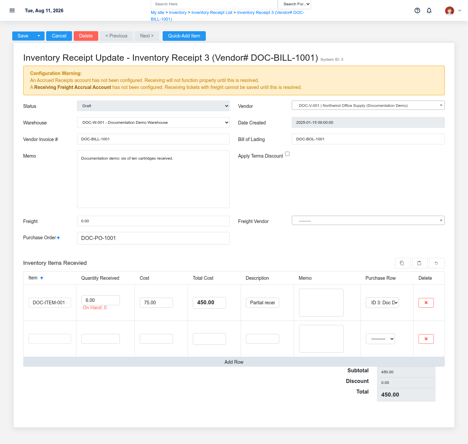Open Purchase Row dropdown showing ID 3: Doc
Screen dimensions: 468x444
click(x=382, y=303)
